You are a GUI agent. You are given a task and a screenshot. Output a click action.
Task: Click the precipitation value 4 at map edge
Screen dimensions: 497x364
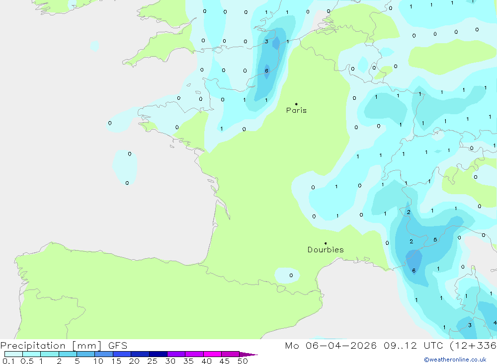click(x=495, y=323)
